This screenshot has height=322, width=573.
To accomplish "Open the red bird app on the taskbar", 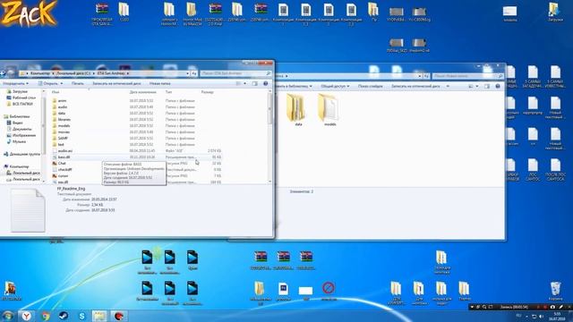I will click(119, 316).
